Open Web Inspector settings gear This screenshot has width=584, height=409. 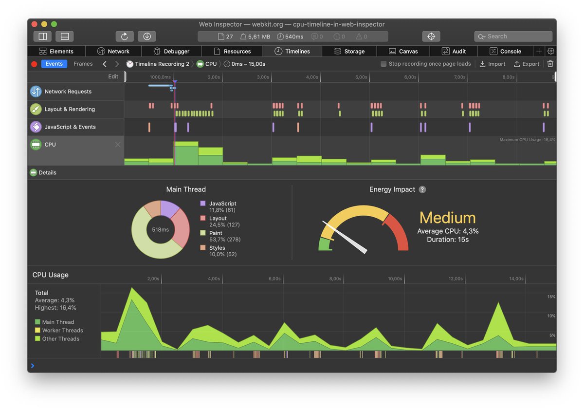[x=551, y=51]
